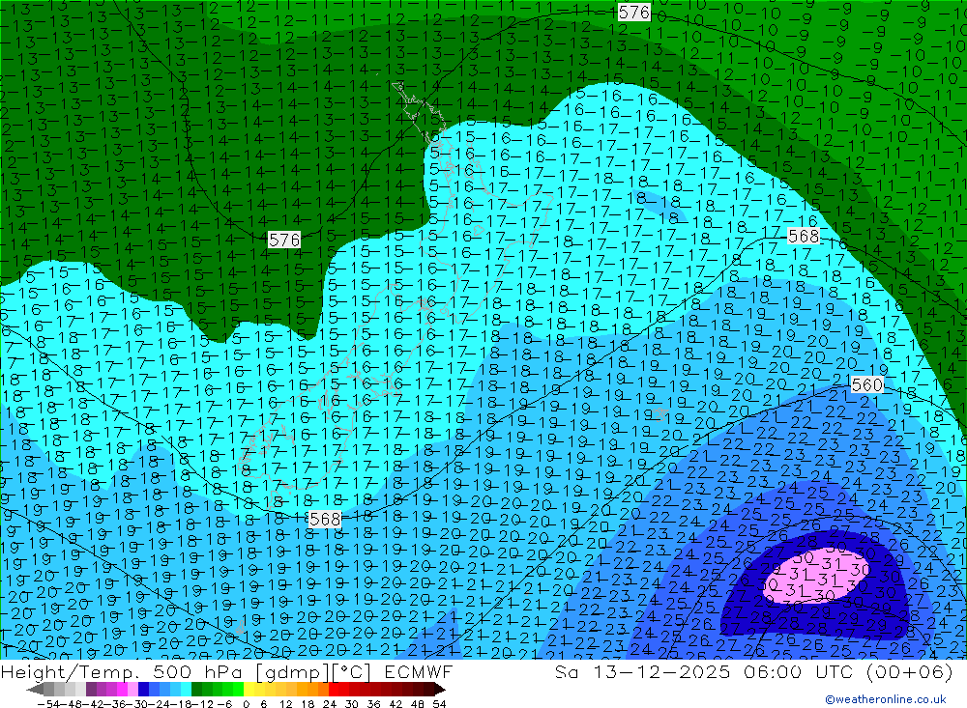Click the 576 contour label on the left side
The height and width of the screenshot is (708, 967).
pos(284,239)
